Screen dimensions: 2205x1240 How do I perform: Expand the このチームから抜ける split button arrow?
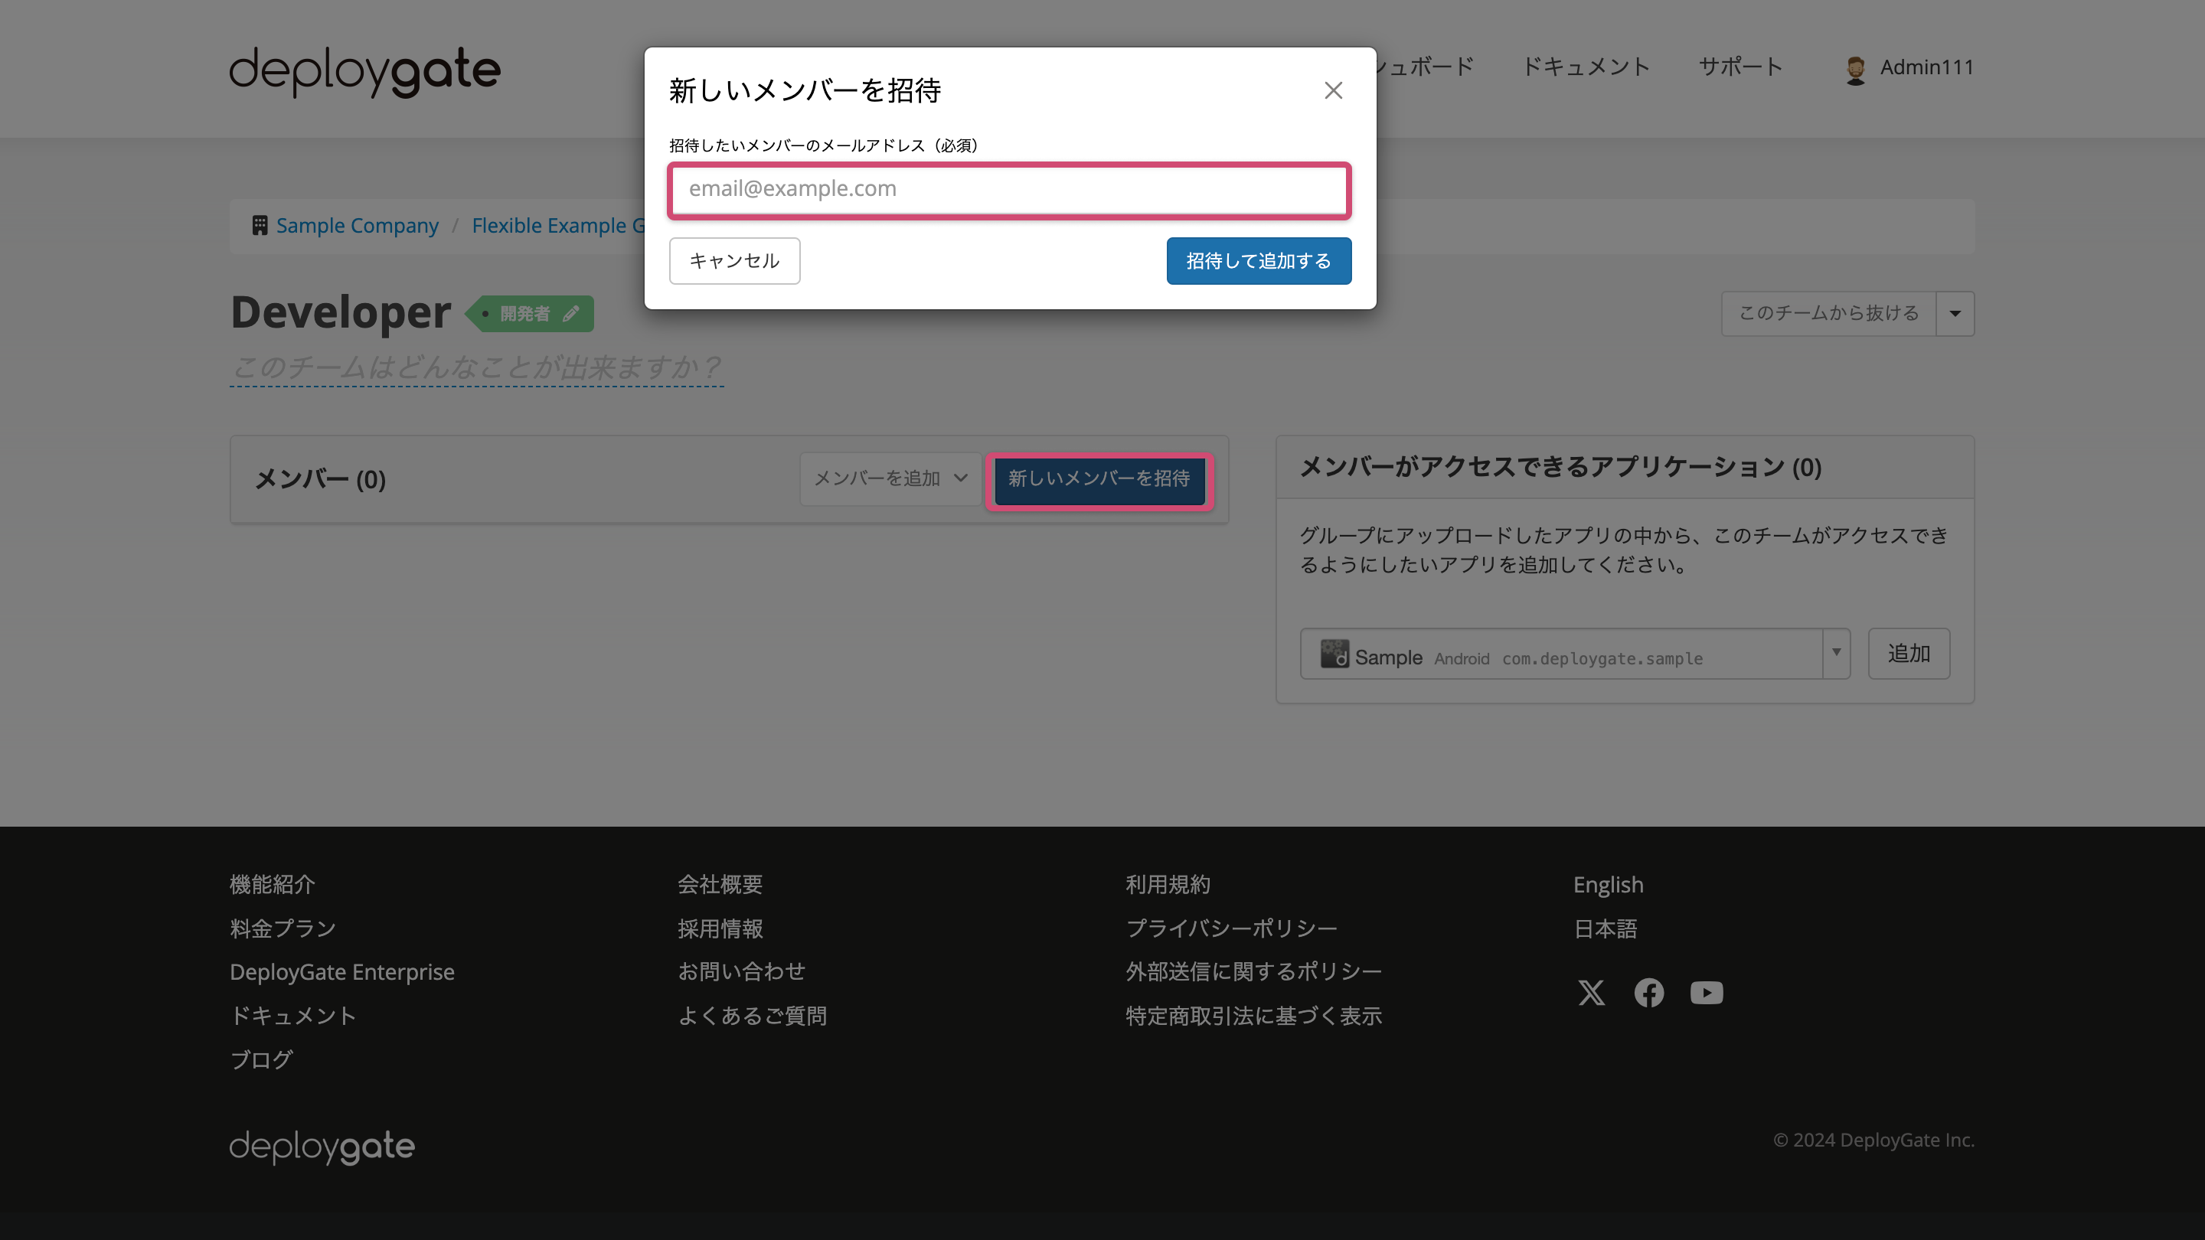(1957, 312)
